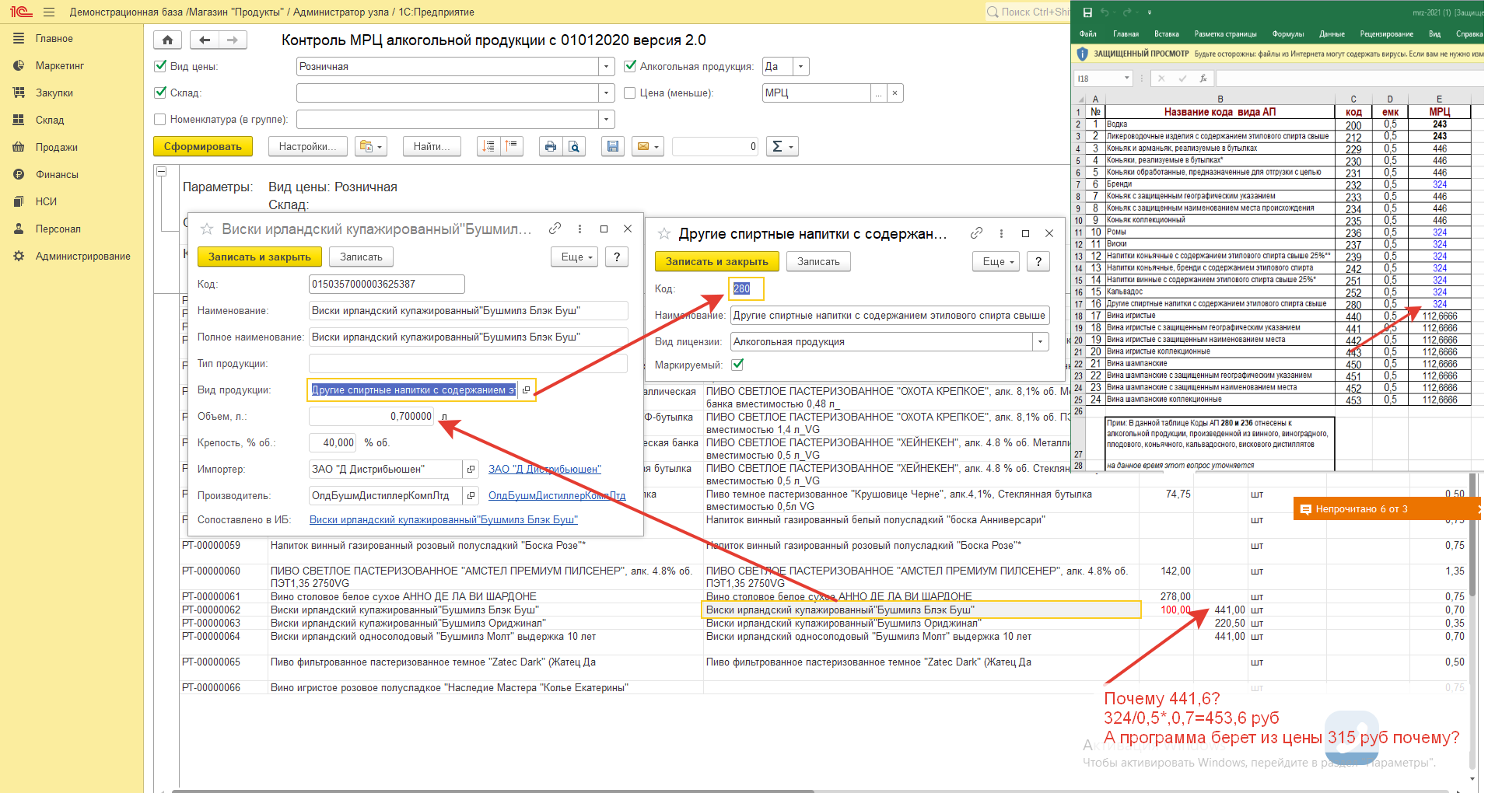Screen dimensions: 1488x793
Task: Open Сопоставлено в ИБ Виски Бушмилз link
Action: click(x=443, y=519)
